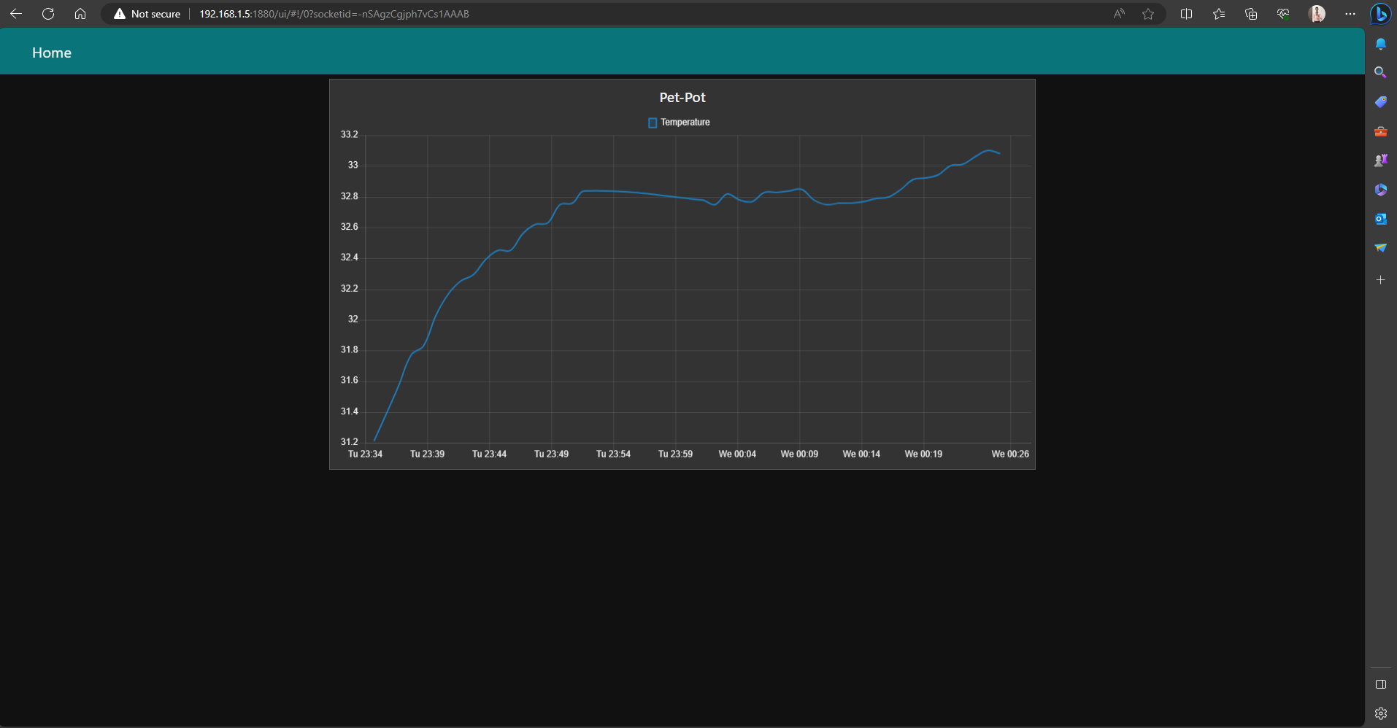Screen dimensions: 1397x728
Task: Navigate back to the previous page
Action: pos(16,13)
